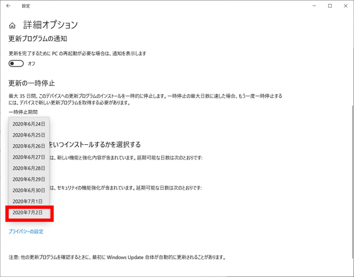Image resolution: width=354 pixels, height=277 pixels.
Task: Click the 更新の一時停止 heading
Action: coord(32,83)
